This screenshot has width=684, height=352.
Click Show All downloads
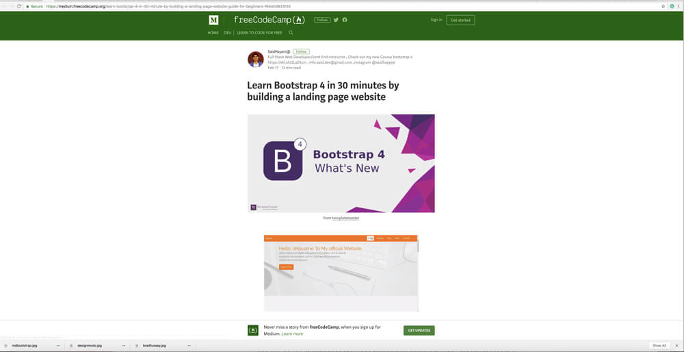(x=659, y=345)
